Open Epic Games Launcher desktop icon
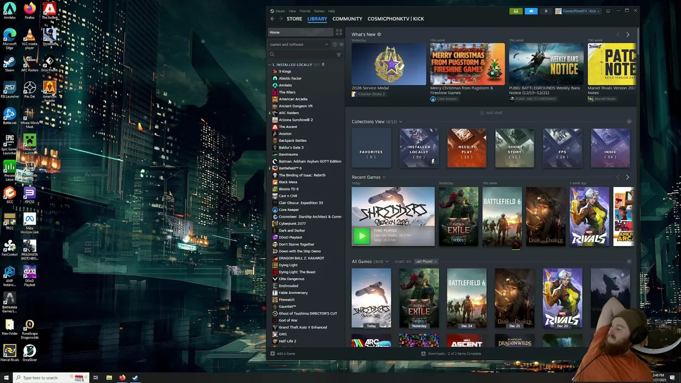Image resolution: width=681 pixels, height=383 pixels. point(10,144)
